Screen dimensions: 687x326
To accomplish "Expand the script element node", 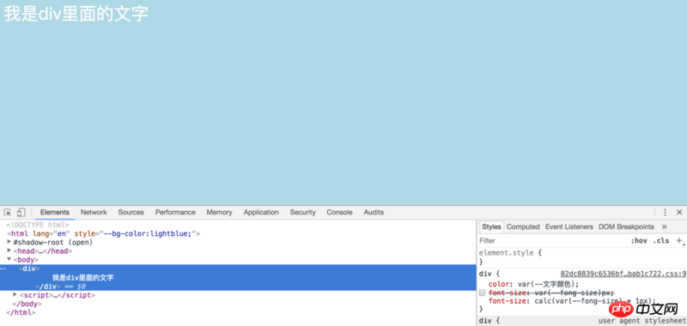I will point(15,294).
